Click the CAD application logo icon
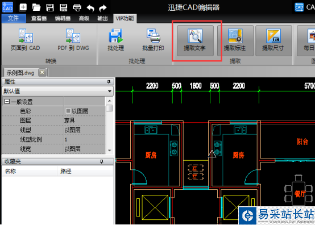The width and height of the screenshot is (315, 225). (7, 7)
